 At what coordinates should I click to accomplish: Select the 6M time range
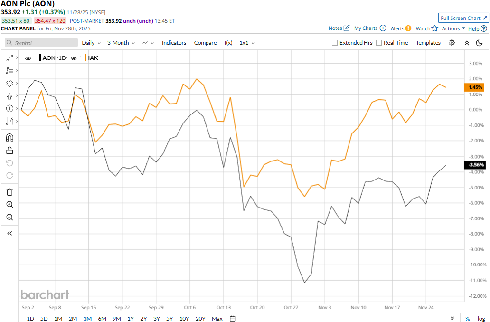pyautogui.click(x=102, y=319)
